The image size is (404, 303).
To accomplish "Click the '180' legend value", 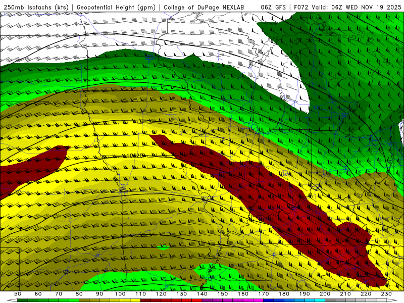I will point(284,294).
